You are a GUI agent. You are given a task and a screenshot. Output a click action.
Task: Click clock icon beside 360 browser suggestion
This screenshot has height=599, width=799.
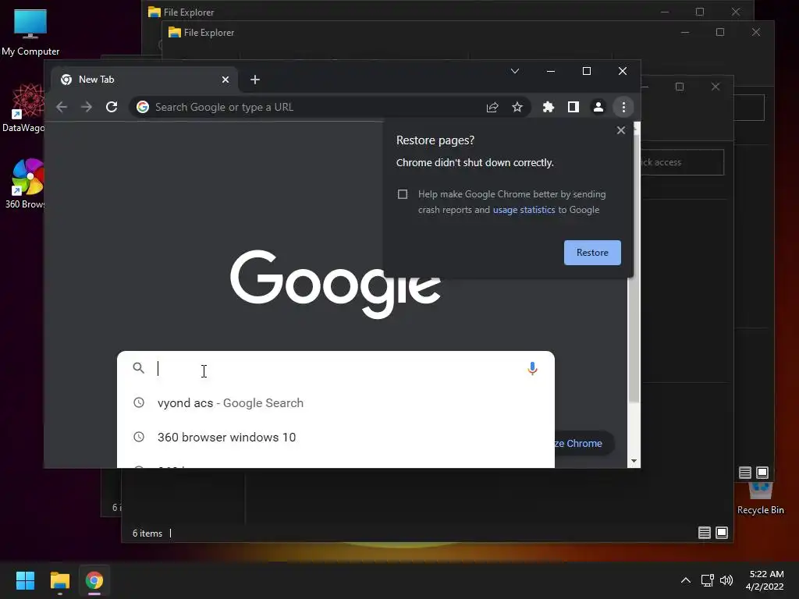pos(139,437)
